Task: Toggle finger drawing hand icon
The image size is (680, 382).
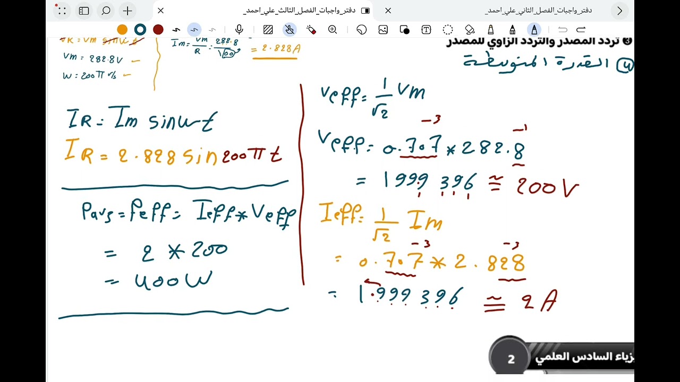Action: [290, 30]
